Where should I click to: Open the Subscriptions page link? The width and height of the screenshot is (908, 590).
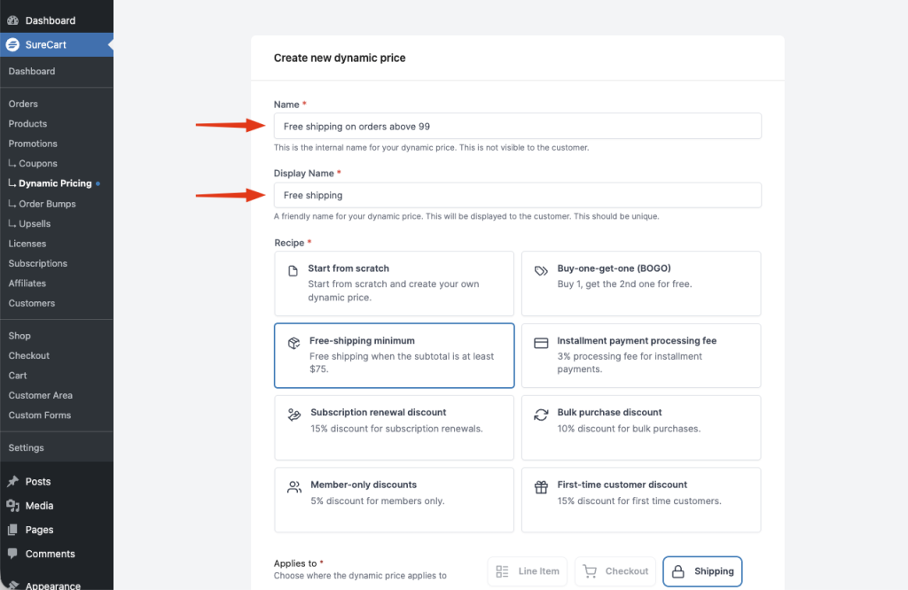(x=37, y=263)
